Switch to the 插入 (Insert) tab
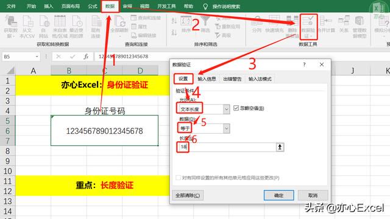This screenshot has width=390, height=219. (x=49, y=6)
